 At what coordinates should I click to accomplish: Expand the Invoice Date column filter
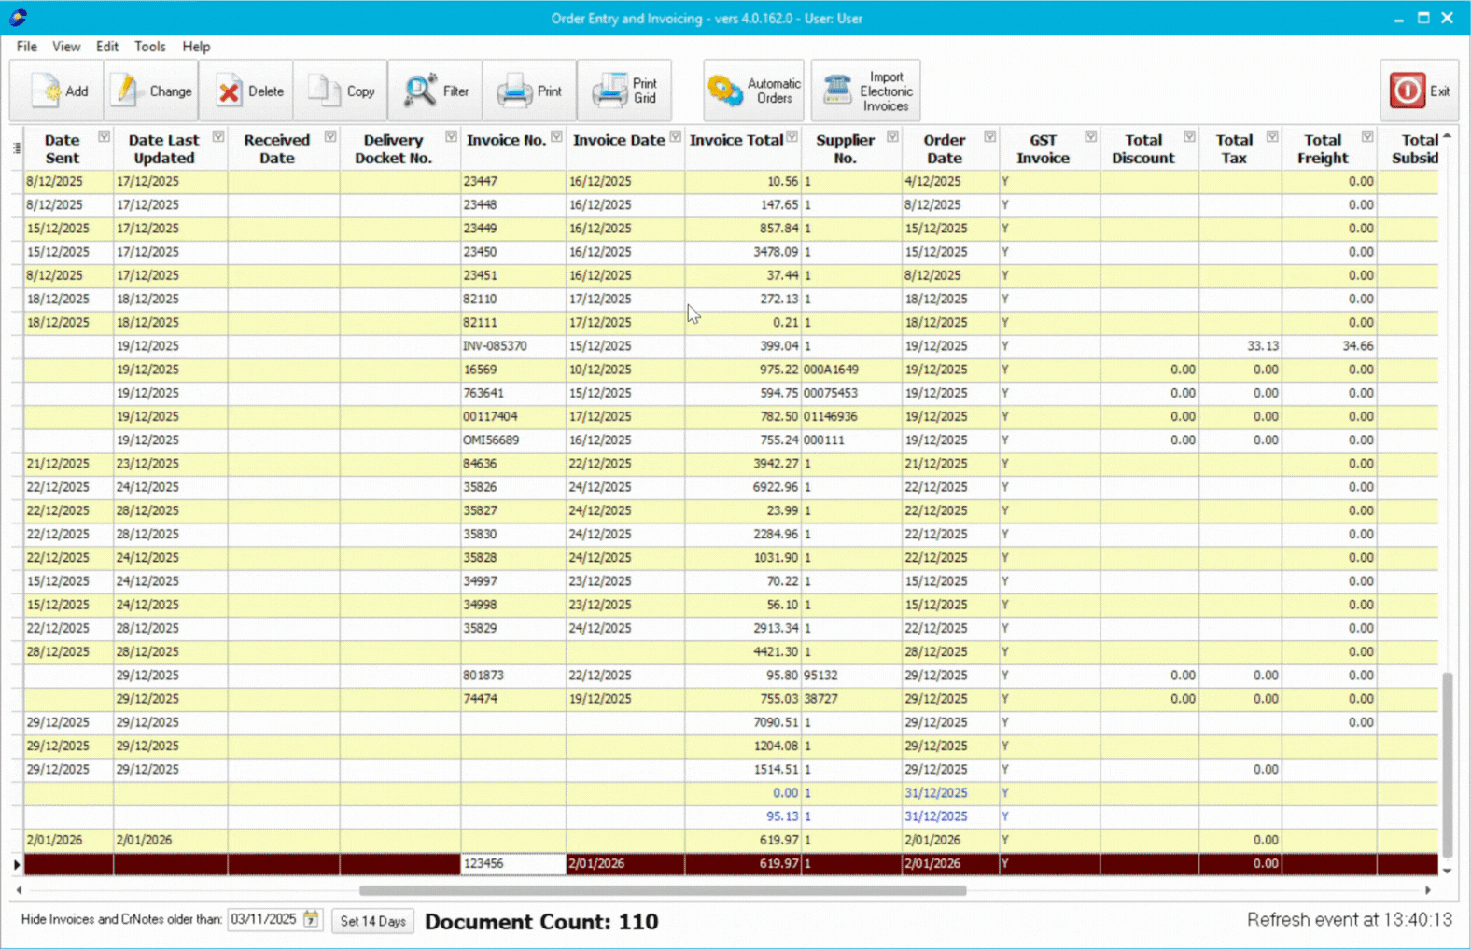click(x=675, y=137)
